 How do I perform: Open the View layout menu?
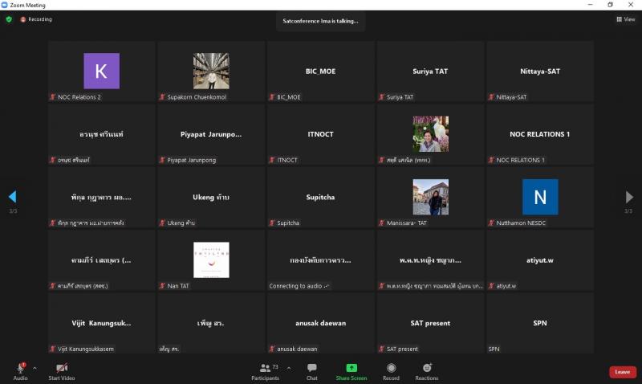626,19
